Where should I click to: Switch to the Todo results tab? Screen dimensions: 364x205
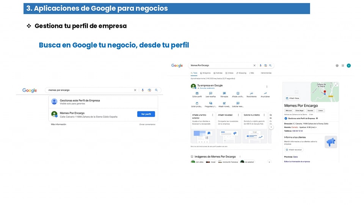click(194, 73)
